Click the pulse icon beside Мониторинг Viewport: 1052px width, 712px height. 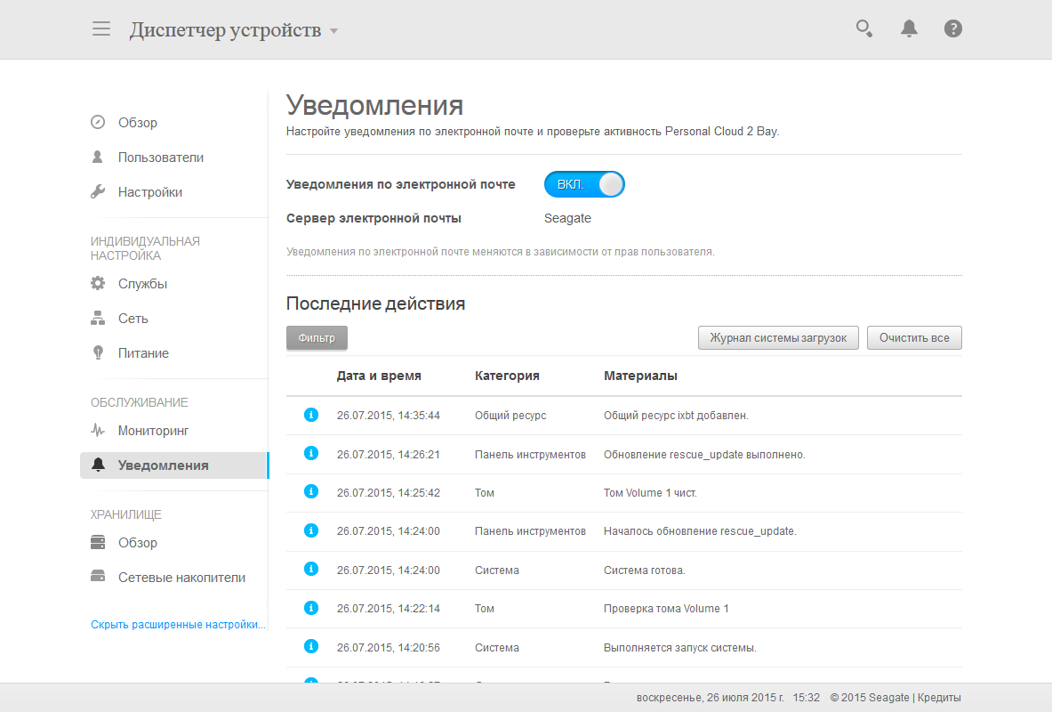(98, 431)
